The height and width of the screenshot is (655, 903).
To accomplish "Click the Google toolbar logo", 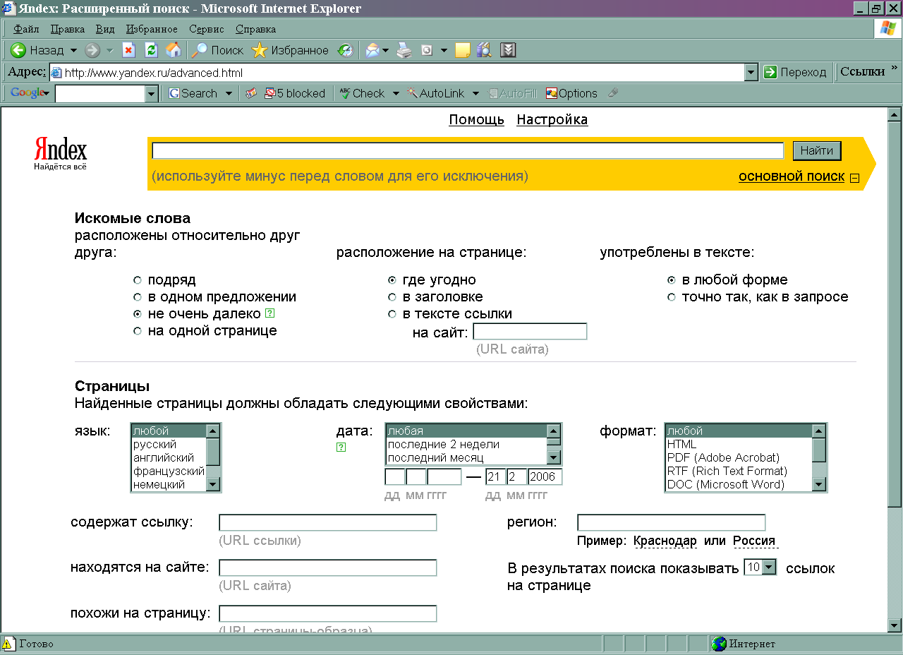I will pyautogui.click(x=30, y=93).
